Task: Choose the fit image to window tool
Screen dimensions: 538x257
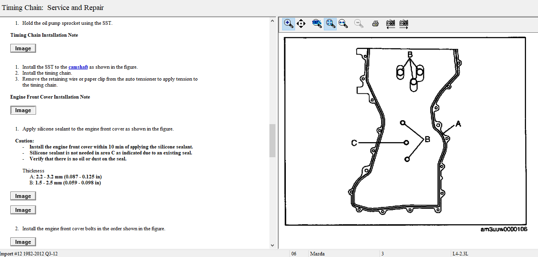Action: pos(330,24)
